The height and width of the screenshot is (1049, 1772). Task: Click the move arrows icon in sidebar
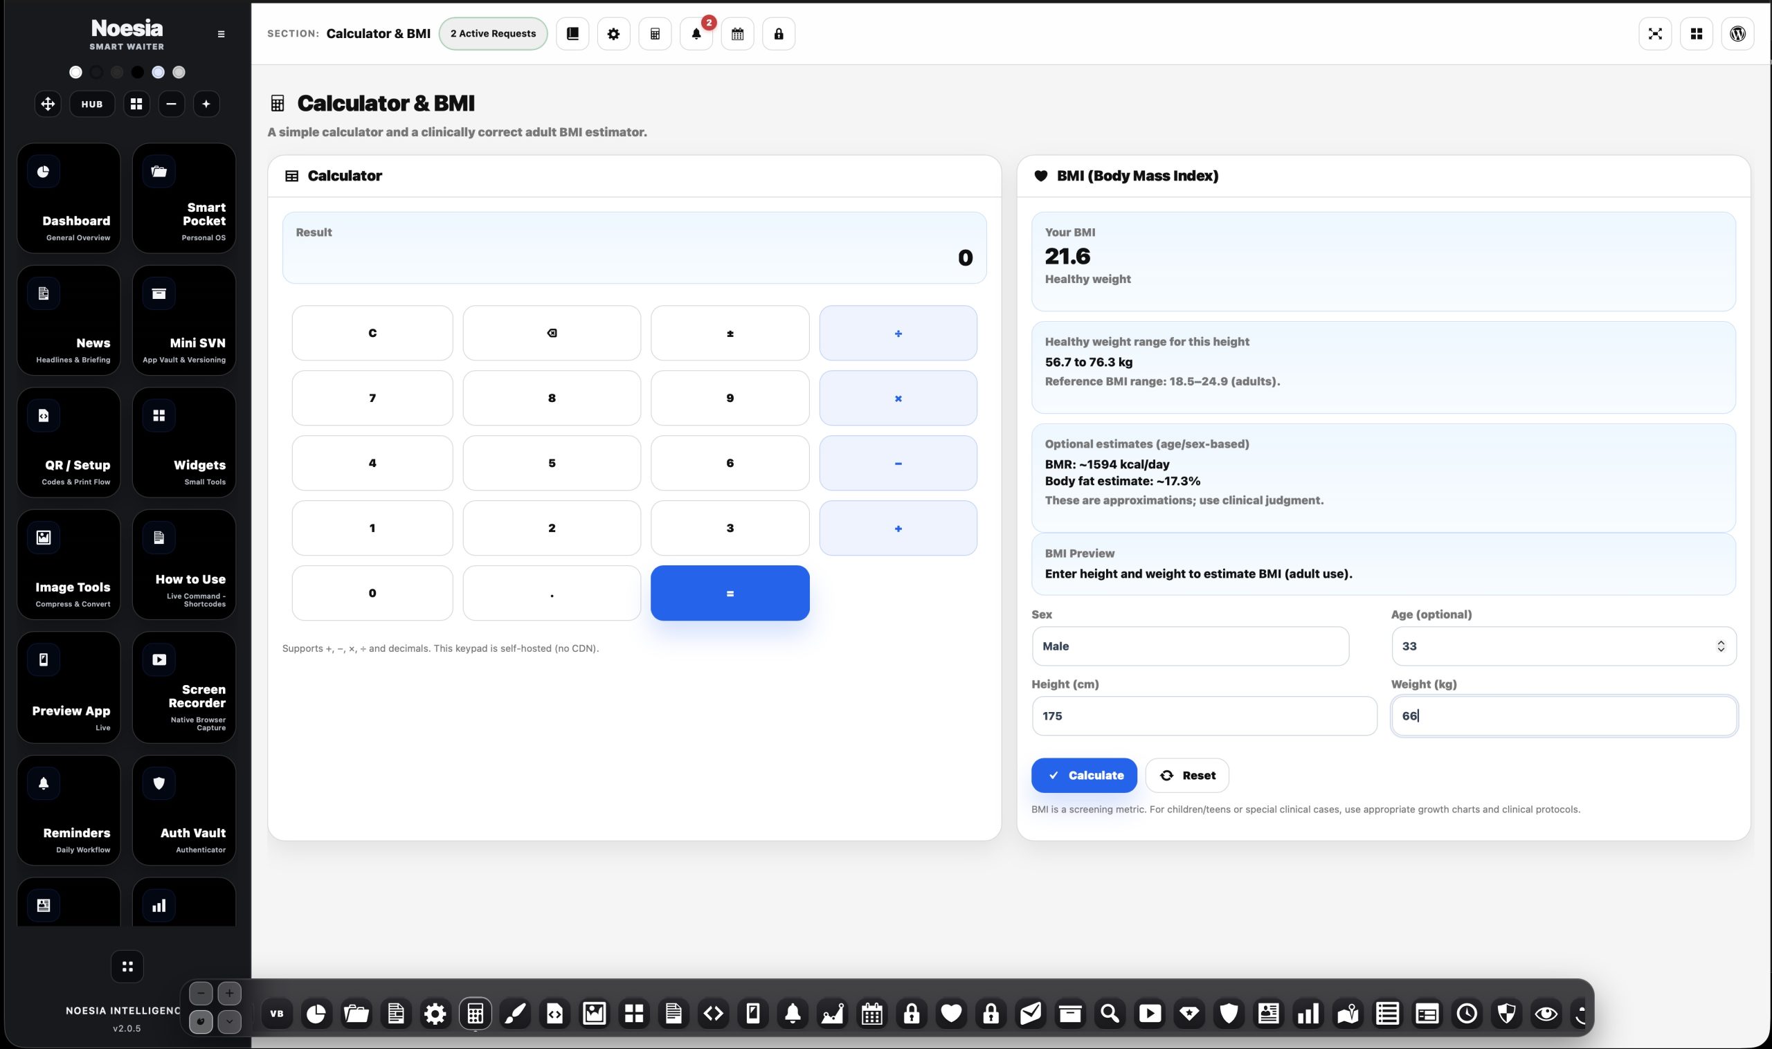[x=48, y=104]
